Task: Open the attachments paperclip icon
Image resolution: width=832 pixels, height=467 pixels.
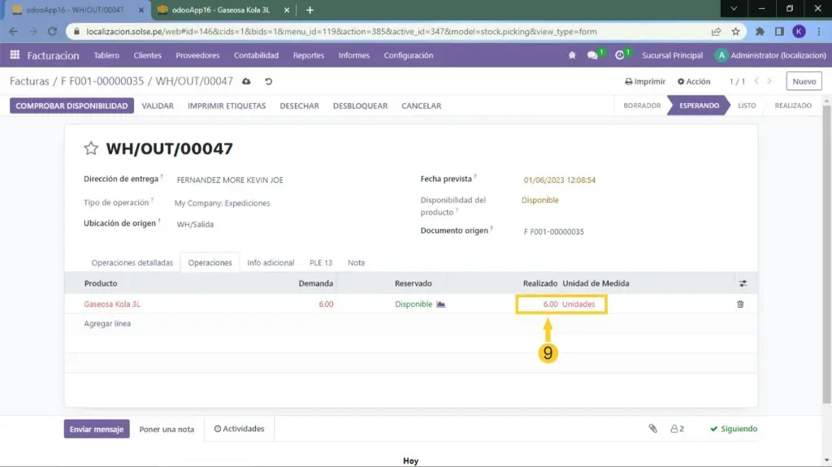Action: [x=652, y=429]
